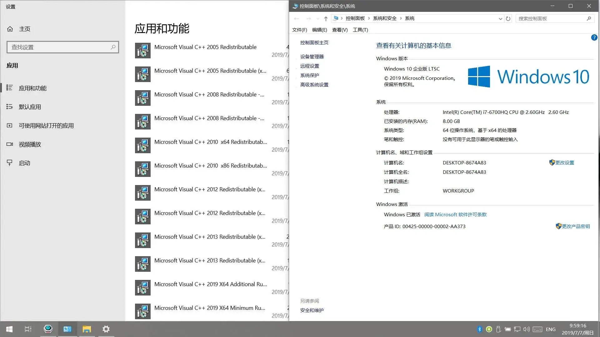Click search magnifier in Settings search box

tap(113, 47)
